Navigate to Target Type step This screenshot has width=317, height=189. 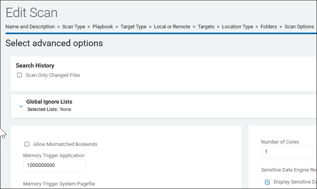[x=133, y=27]
